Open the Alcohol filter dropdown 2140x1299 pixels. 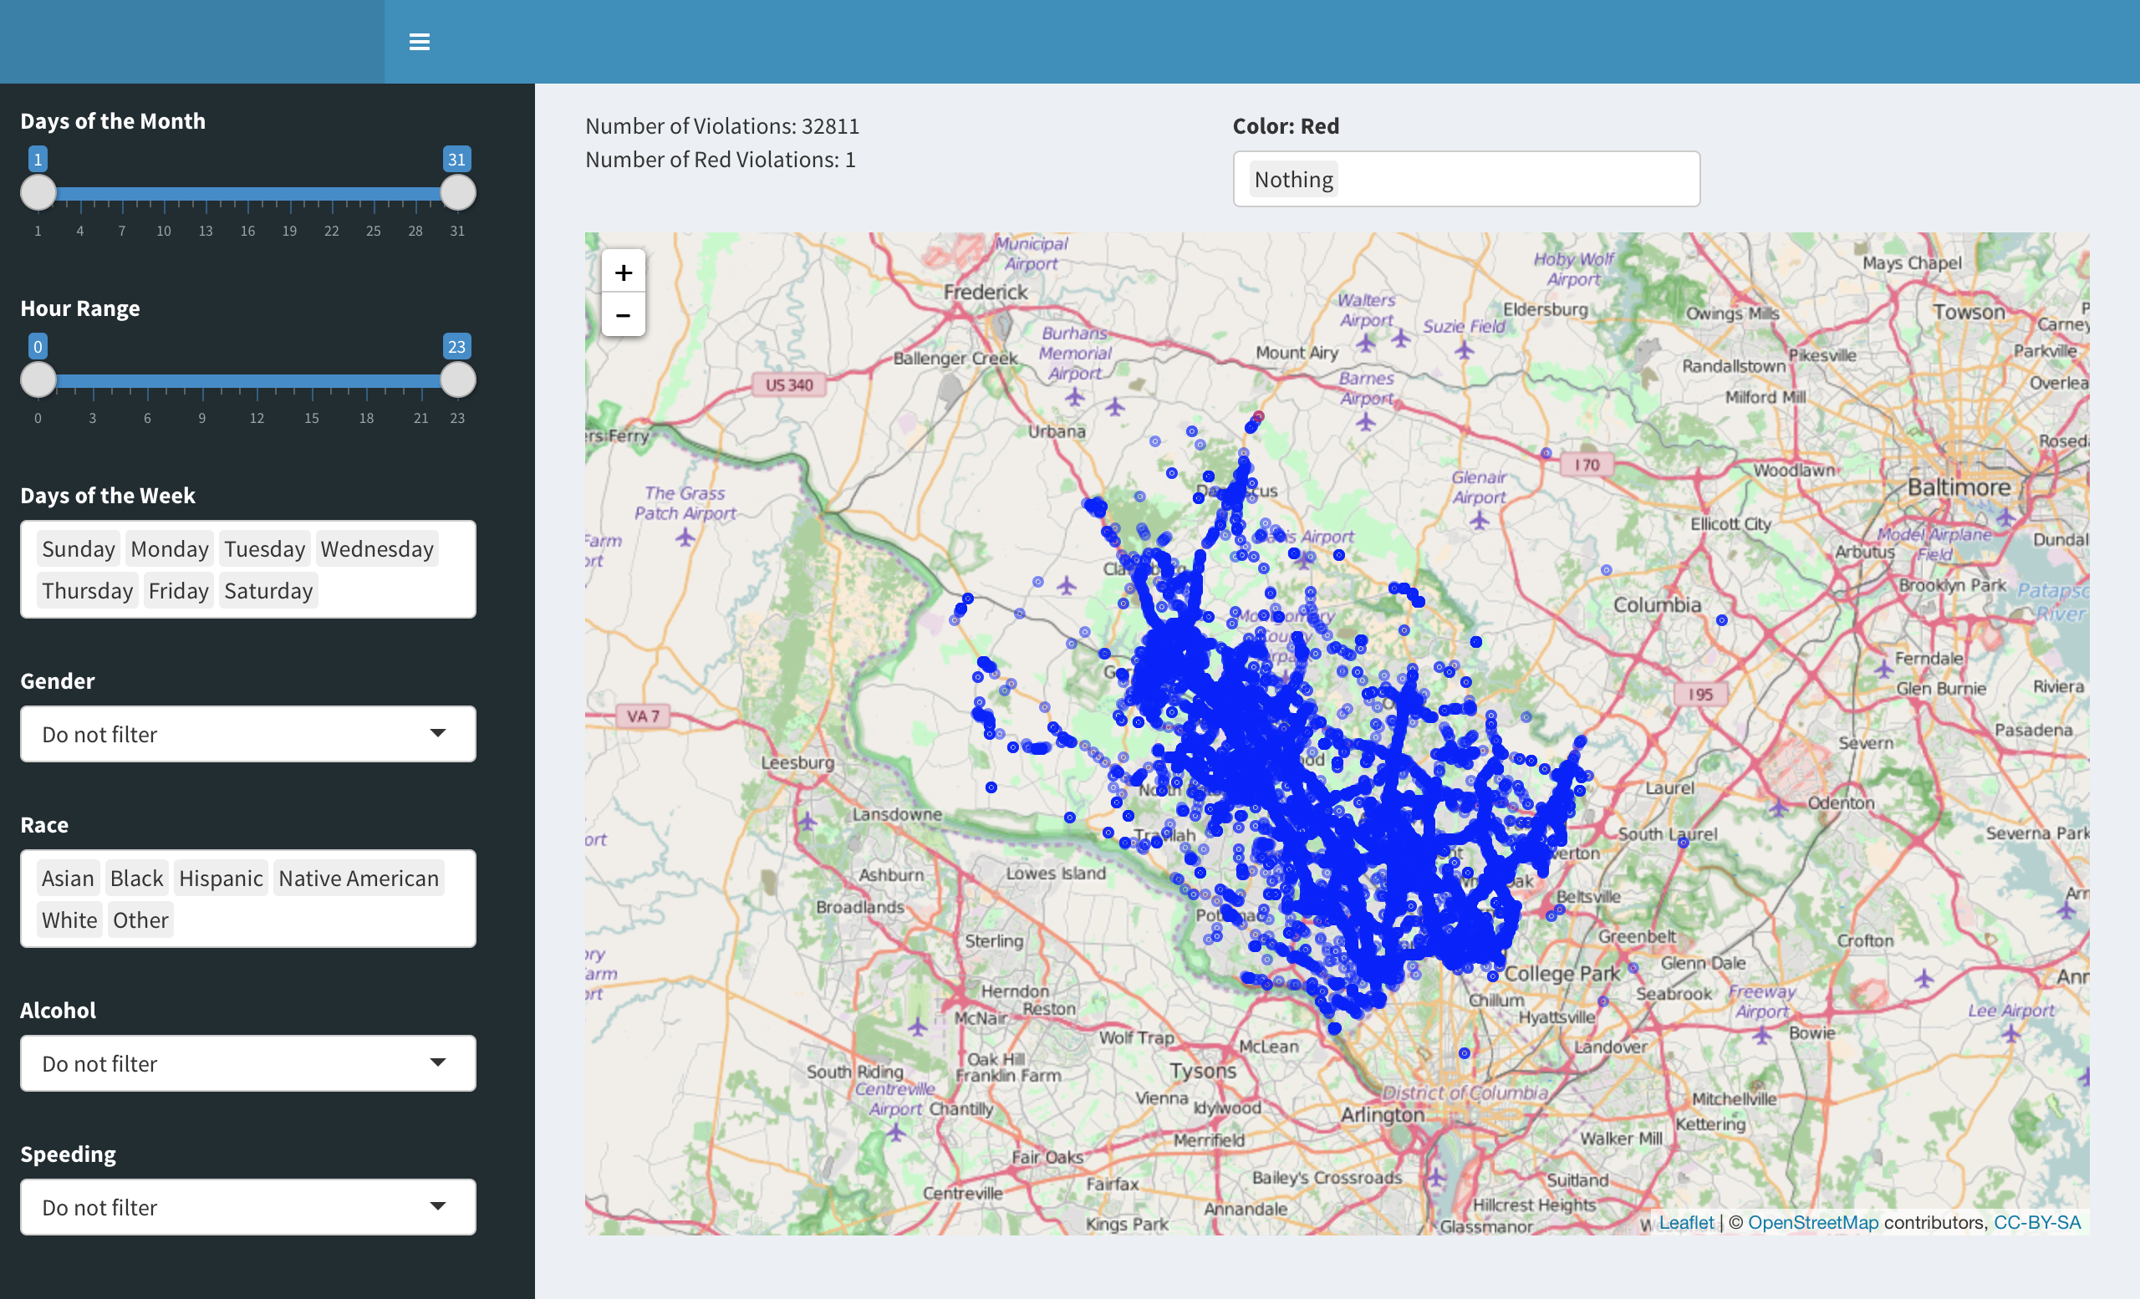tap(247, 1062)
